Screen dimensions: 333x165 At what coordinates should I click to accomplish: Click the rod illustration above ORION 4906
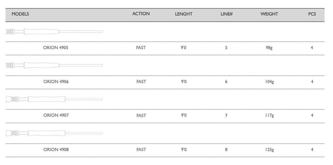tap(54, 65)
